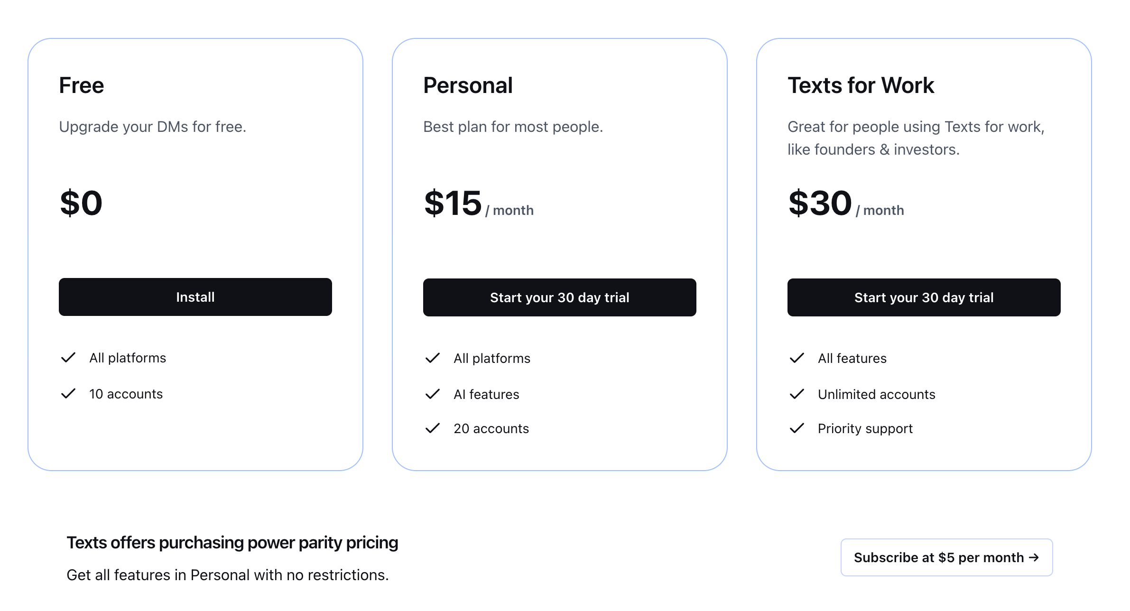Click checkmark next to Priority support
This screenshot has height=611, width=1130.
pyautogui.click(x=797, y=428)
